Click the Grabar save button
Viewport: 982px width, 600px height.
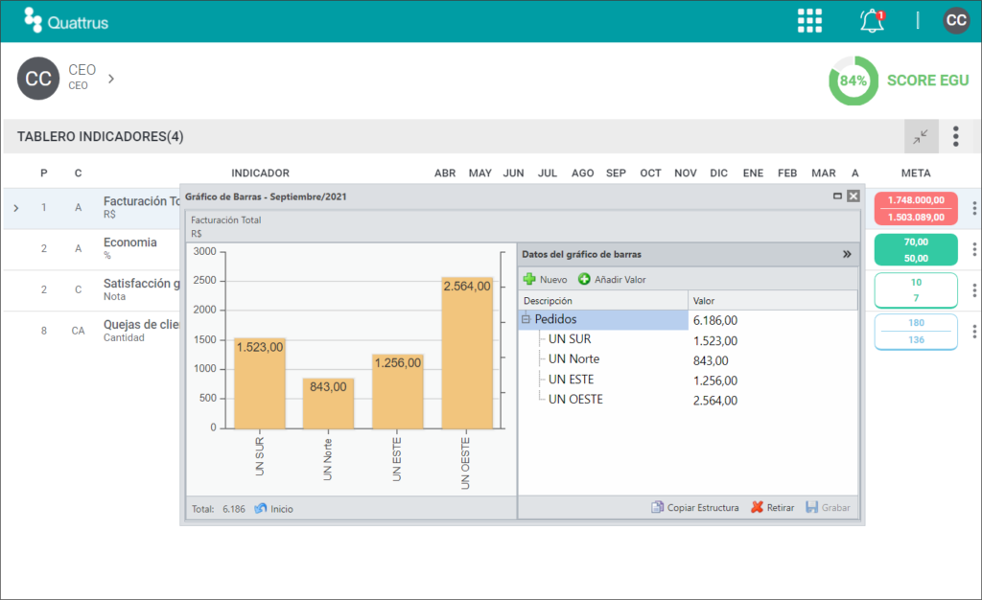[828, 507]
